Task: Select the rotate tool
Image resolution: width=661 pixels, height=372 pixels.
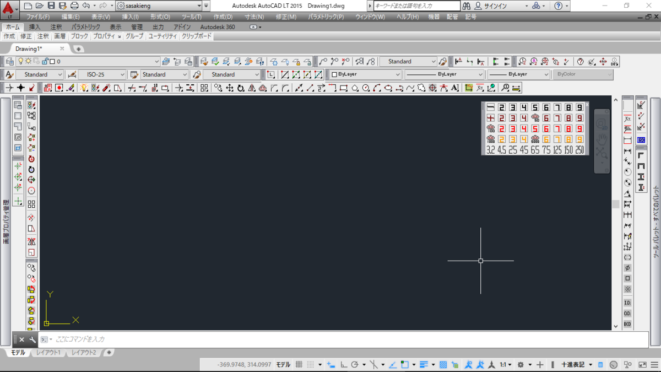Action: point(241,88)
